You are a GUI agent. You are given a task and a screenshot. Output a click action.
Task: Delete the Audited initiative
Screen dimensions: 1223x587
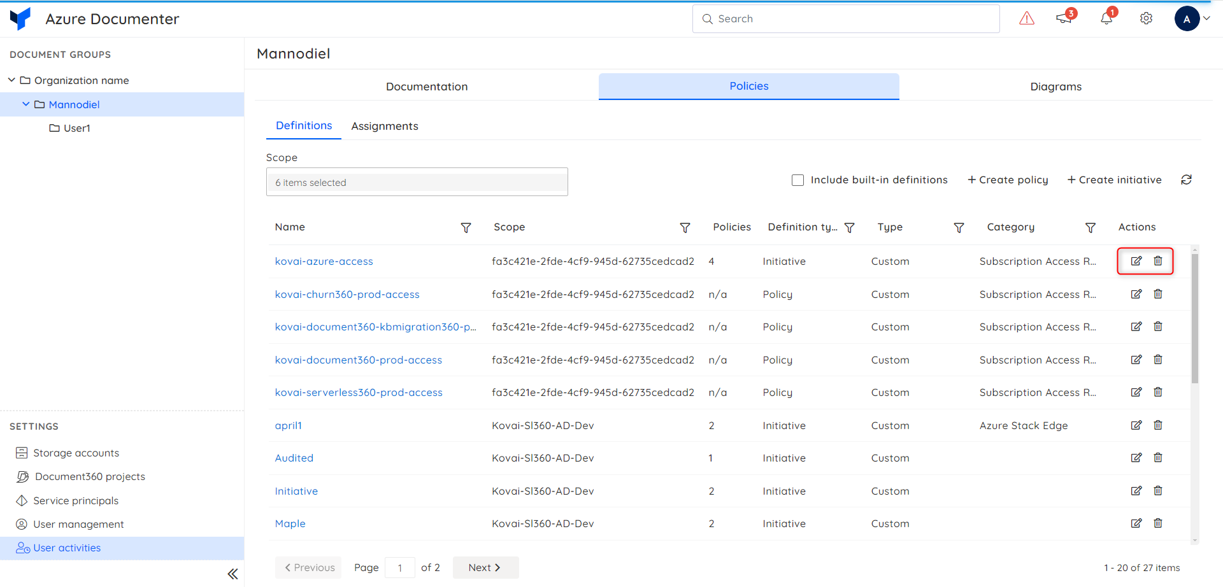[1158, 458]
